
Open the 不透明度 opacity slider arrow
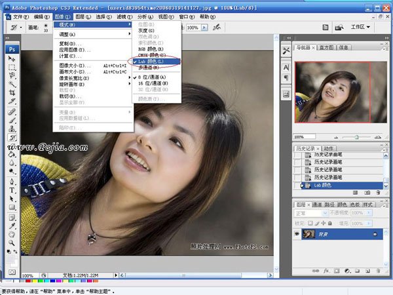[369, 212]
